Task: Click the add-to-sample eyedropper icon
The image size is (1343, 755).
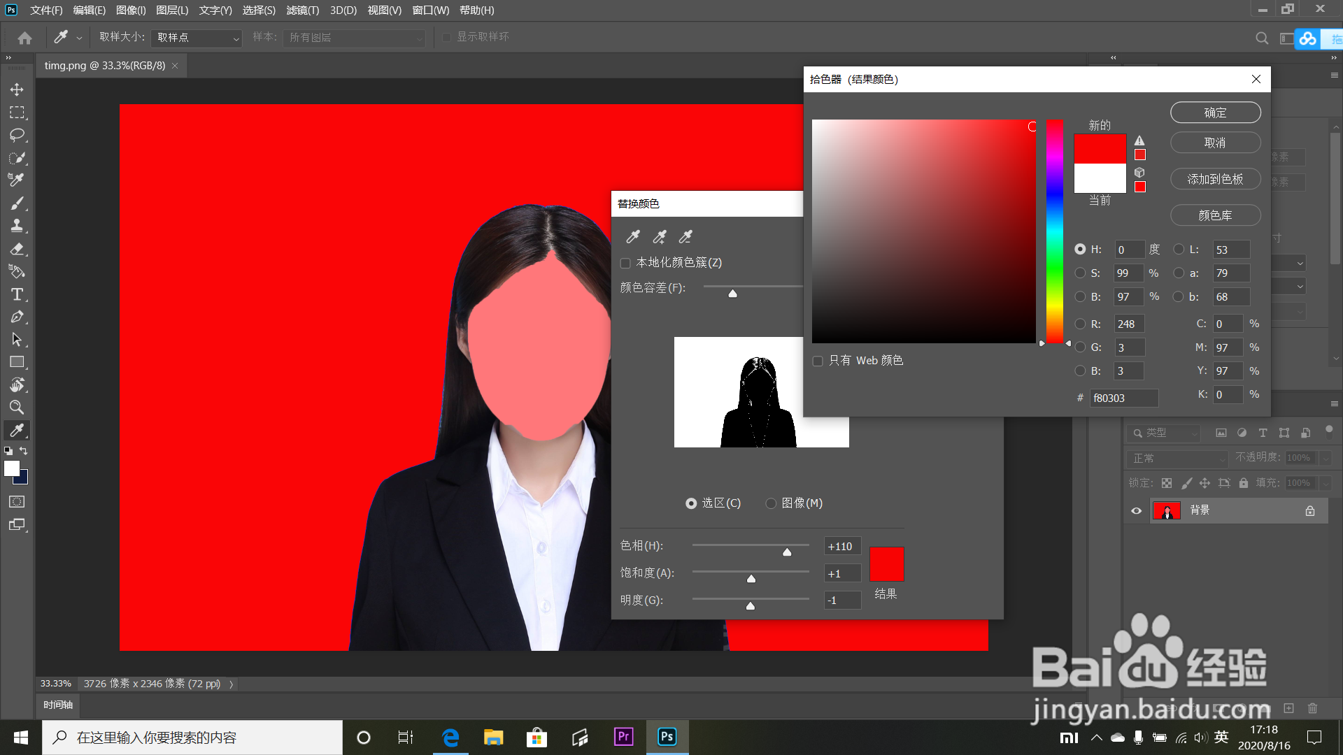Action: tap(659, 237)
